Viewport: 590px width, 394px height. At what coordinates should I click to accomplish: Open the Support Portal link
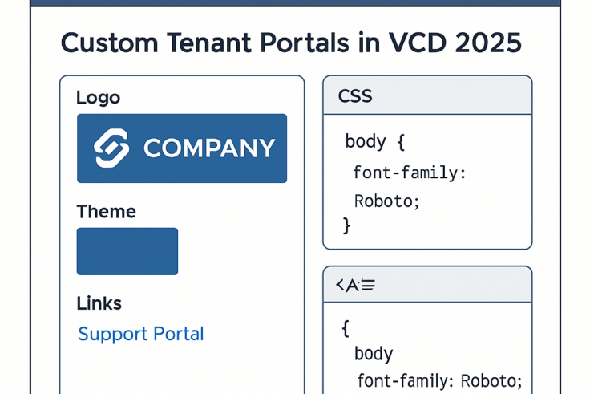[141, 334]
